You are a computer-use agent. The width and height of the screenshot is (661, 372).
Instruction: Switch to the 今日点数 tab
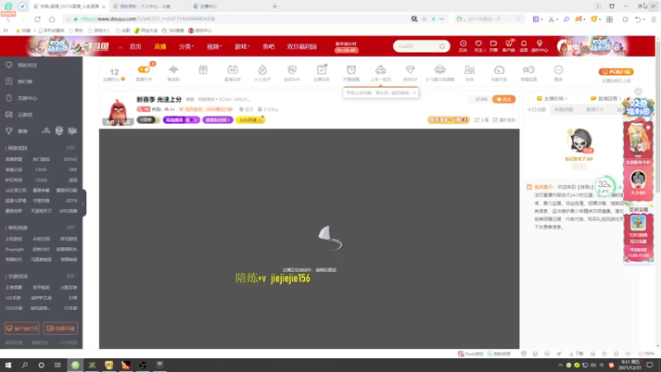point(536,110)
